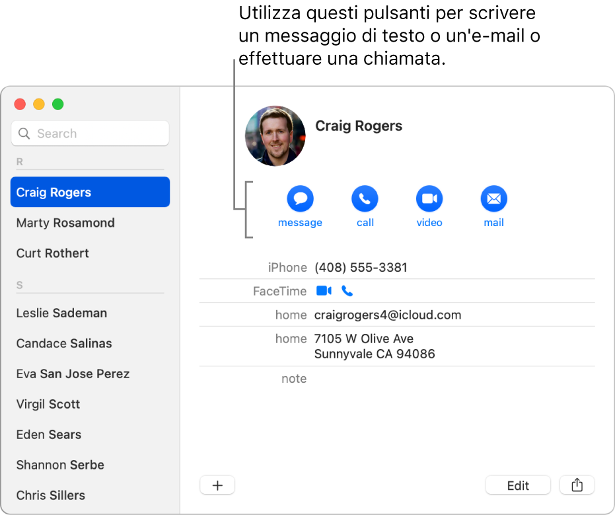Click the Edit button

518,485
